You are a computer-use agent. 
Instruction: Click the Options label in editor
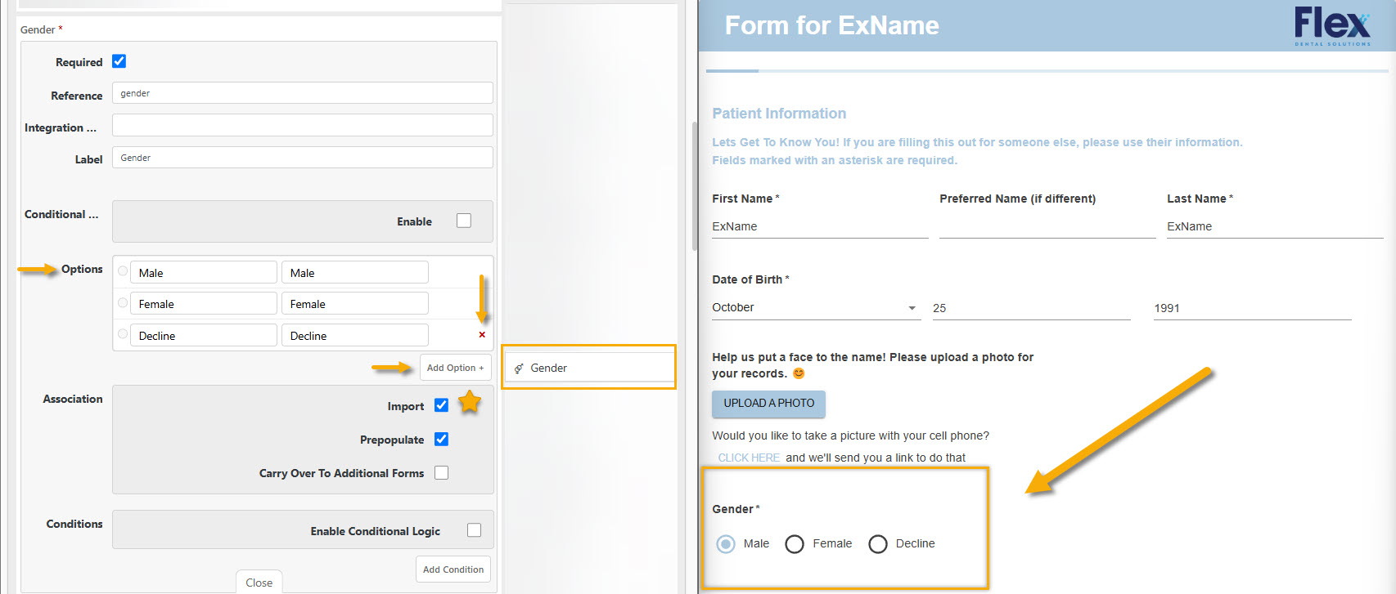pos(82,269)
